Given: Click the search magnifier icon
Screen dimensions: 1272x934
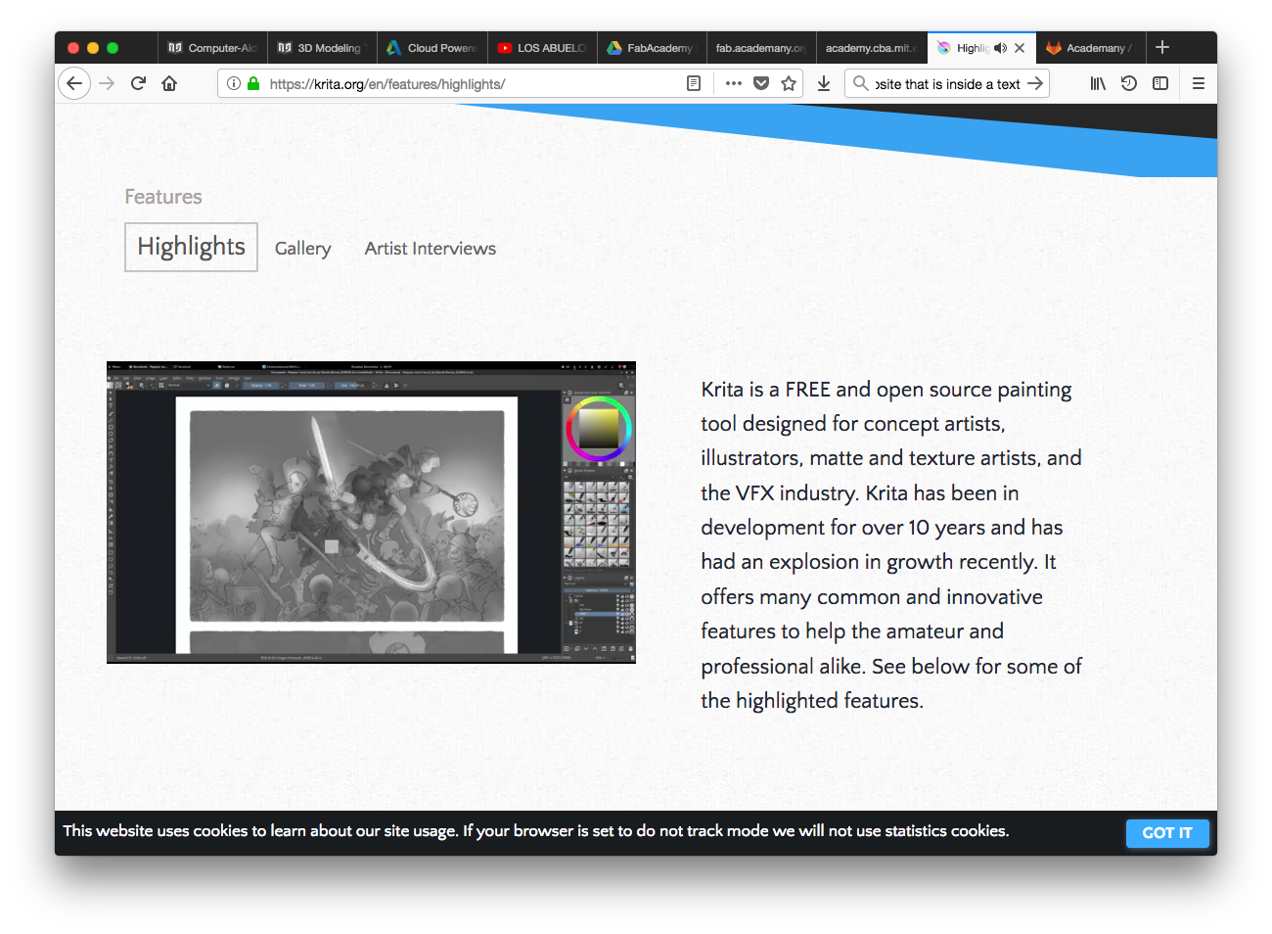Looking at the screenshot, I should click(860, 84).
